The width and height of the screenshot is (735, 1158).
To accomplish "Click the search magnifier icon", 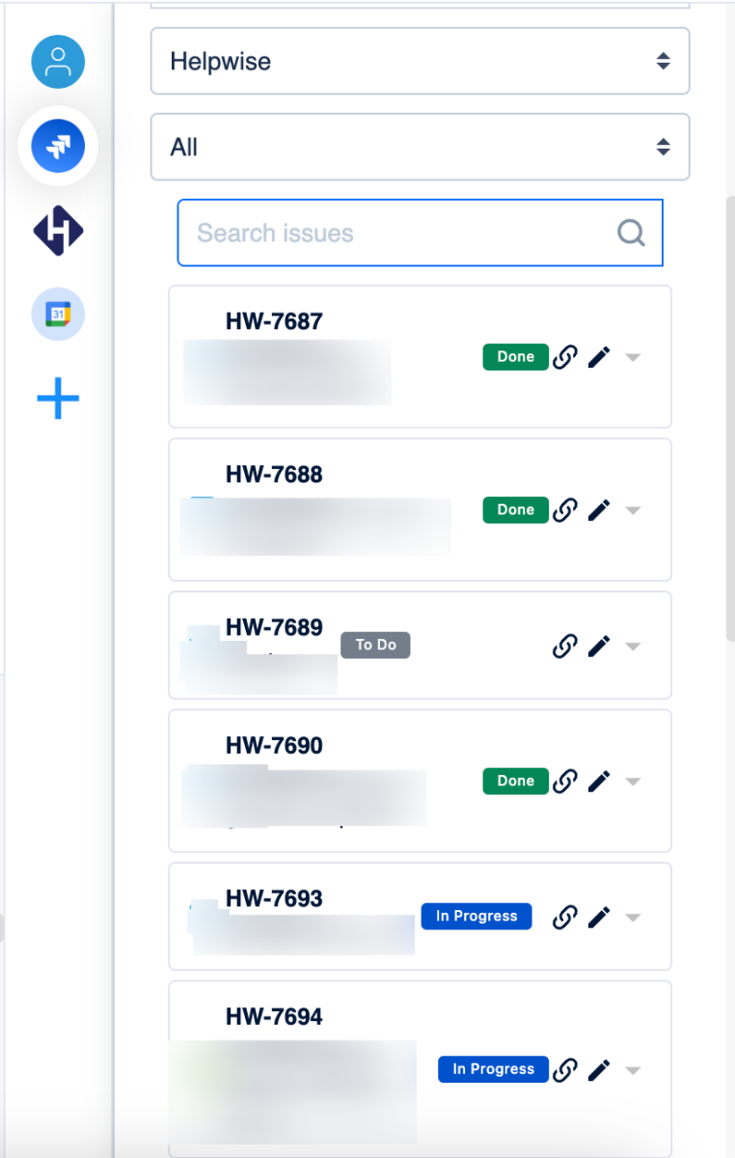I will coord(631,233).
